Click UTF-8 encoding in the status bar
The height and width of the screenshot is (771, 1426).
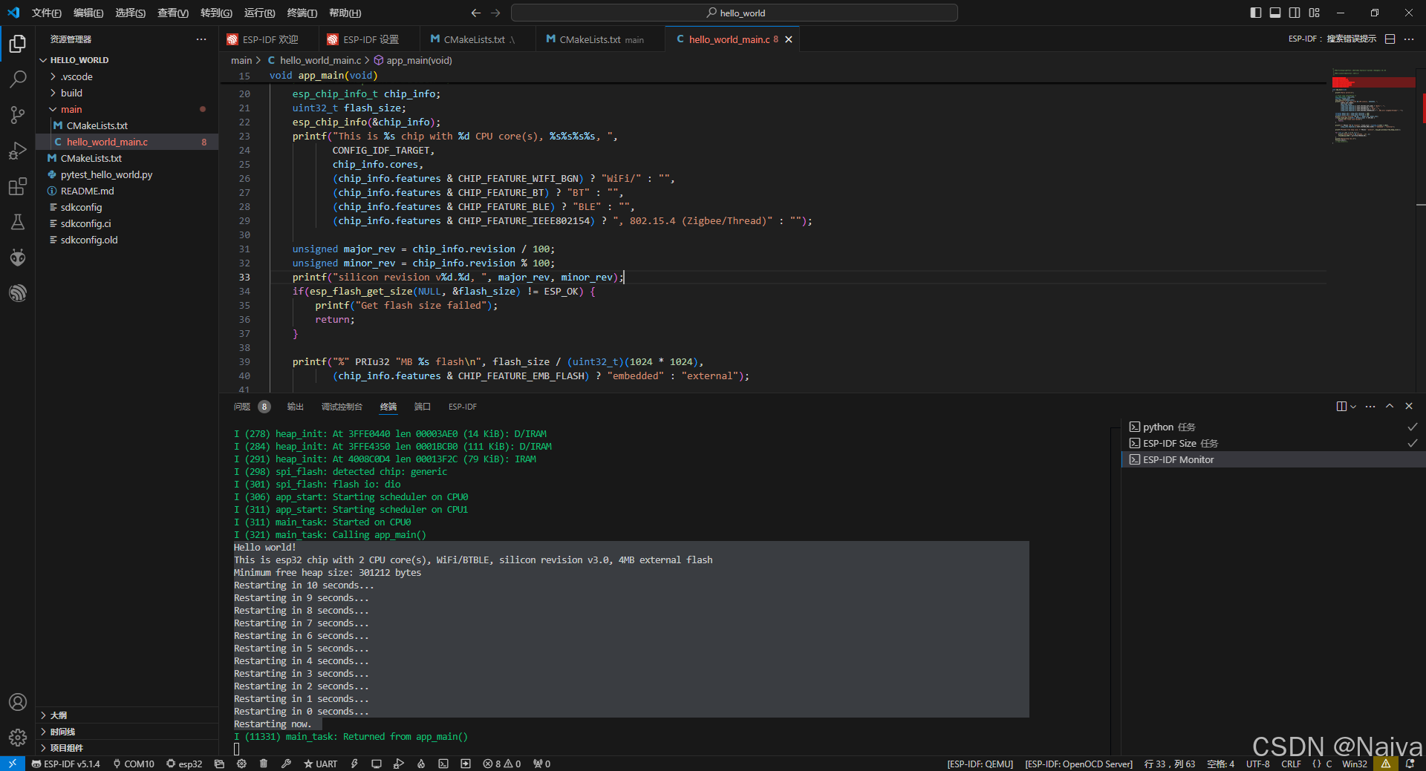coord(1257,764)
